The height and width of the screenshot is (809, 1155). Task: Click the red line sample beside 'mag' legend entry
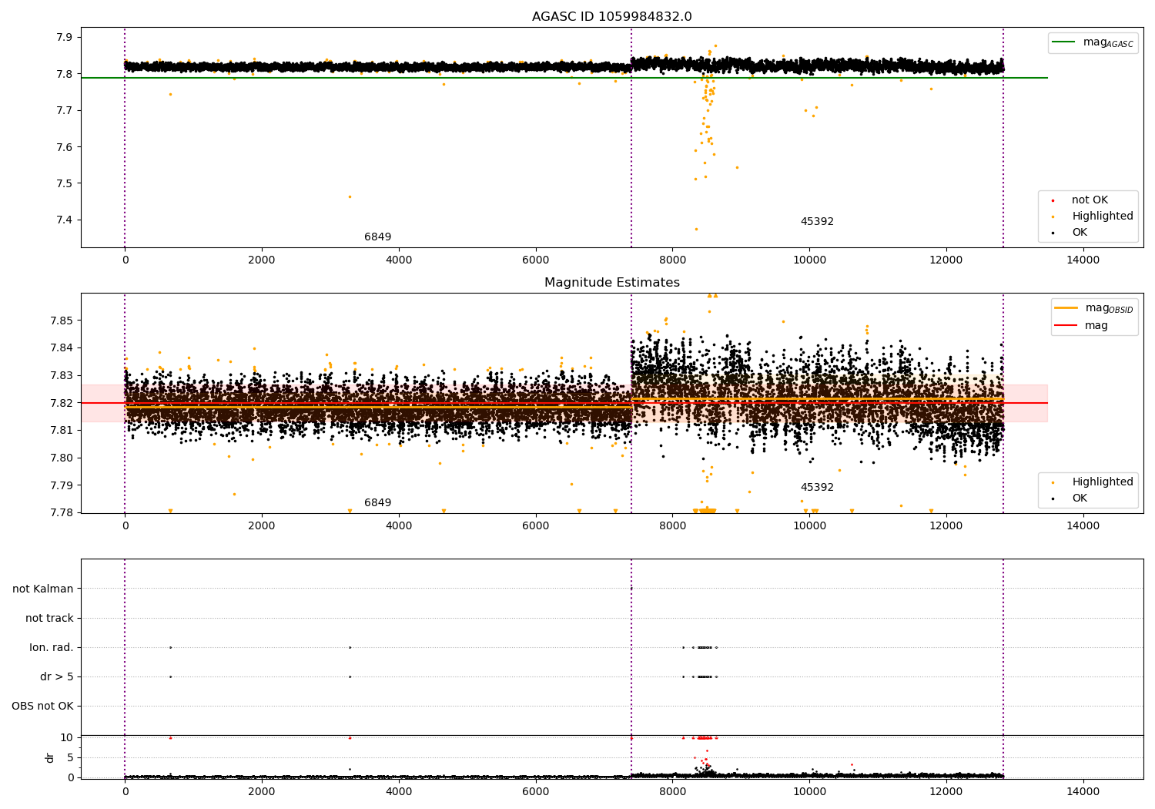pyautogui.click(x=1066, y=326)
